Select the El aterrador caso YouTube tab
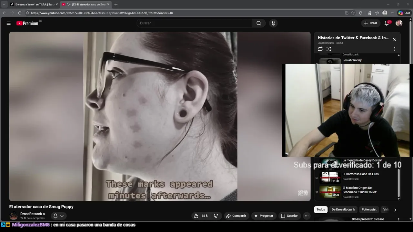The image size is (413, 232). click(x=86, y=5)
